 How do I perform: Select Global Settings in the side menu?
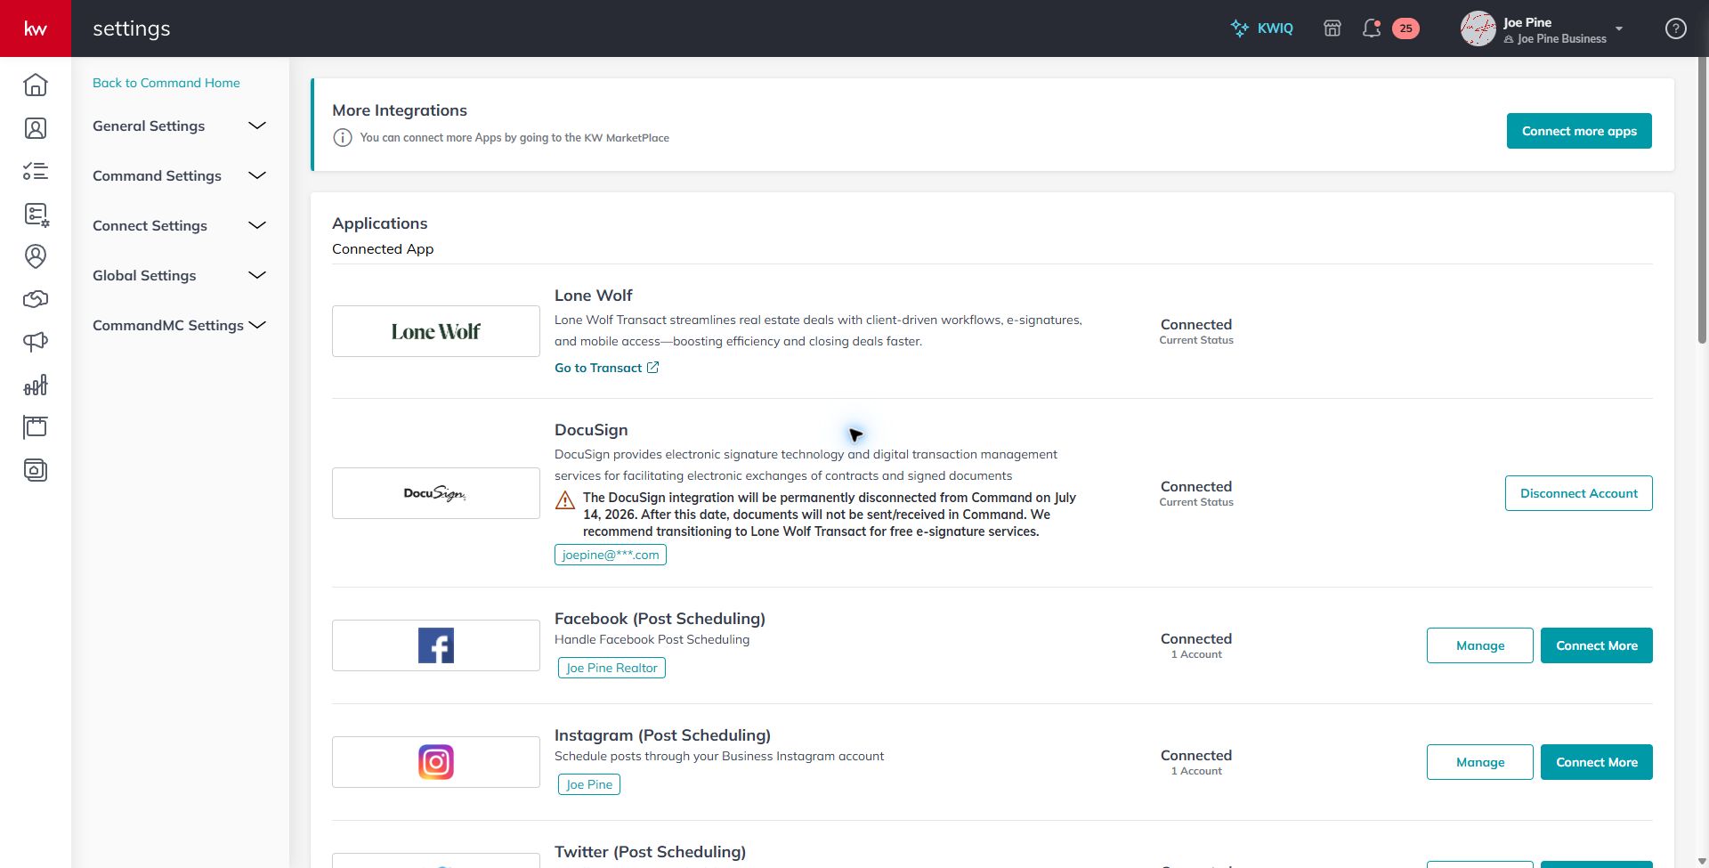pos(144,276)
